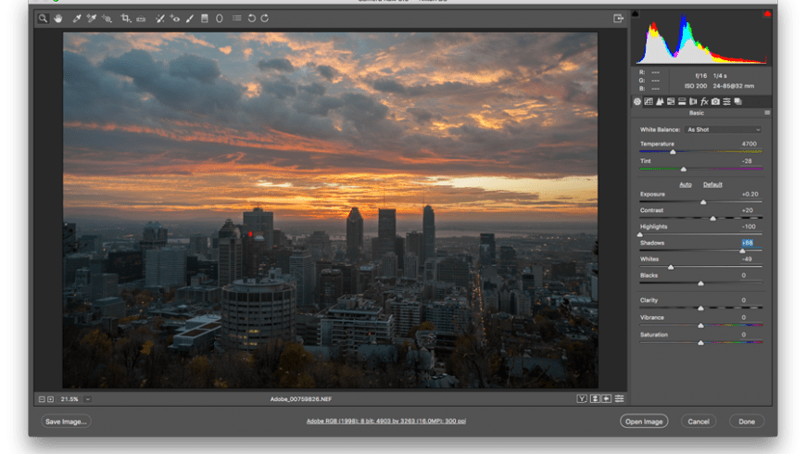
Task: Open the Preferences dialog icon
Action: click(237, 19)
